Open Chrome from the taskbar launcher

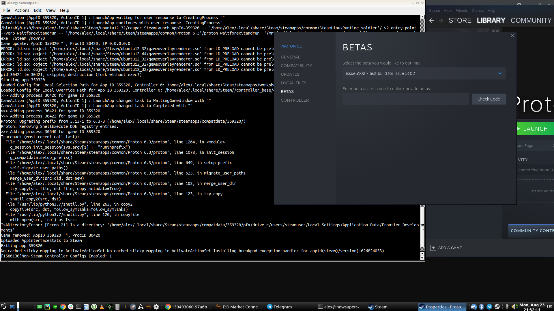pyautogui.click(x=63, y=307)
